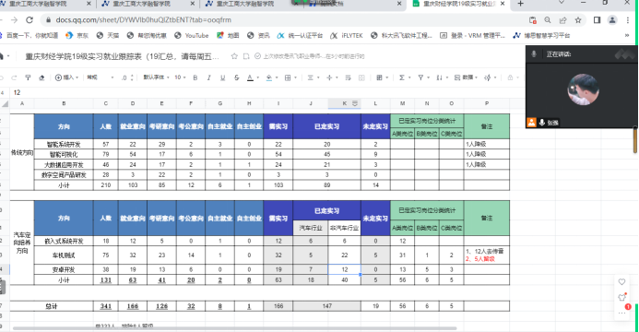Toggle underline formatting in toolbar
The height and width of the screenshot is (332, 639).
[x=222, y=77]
